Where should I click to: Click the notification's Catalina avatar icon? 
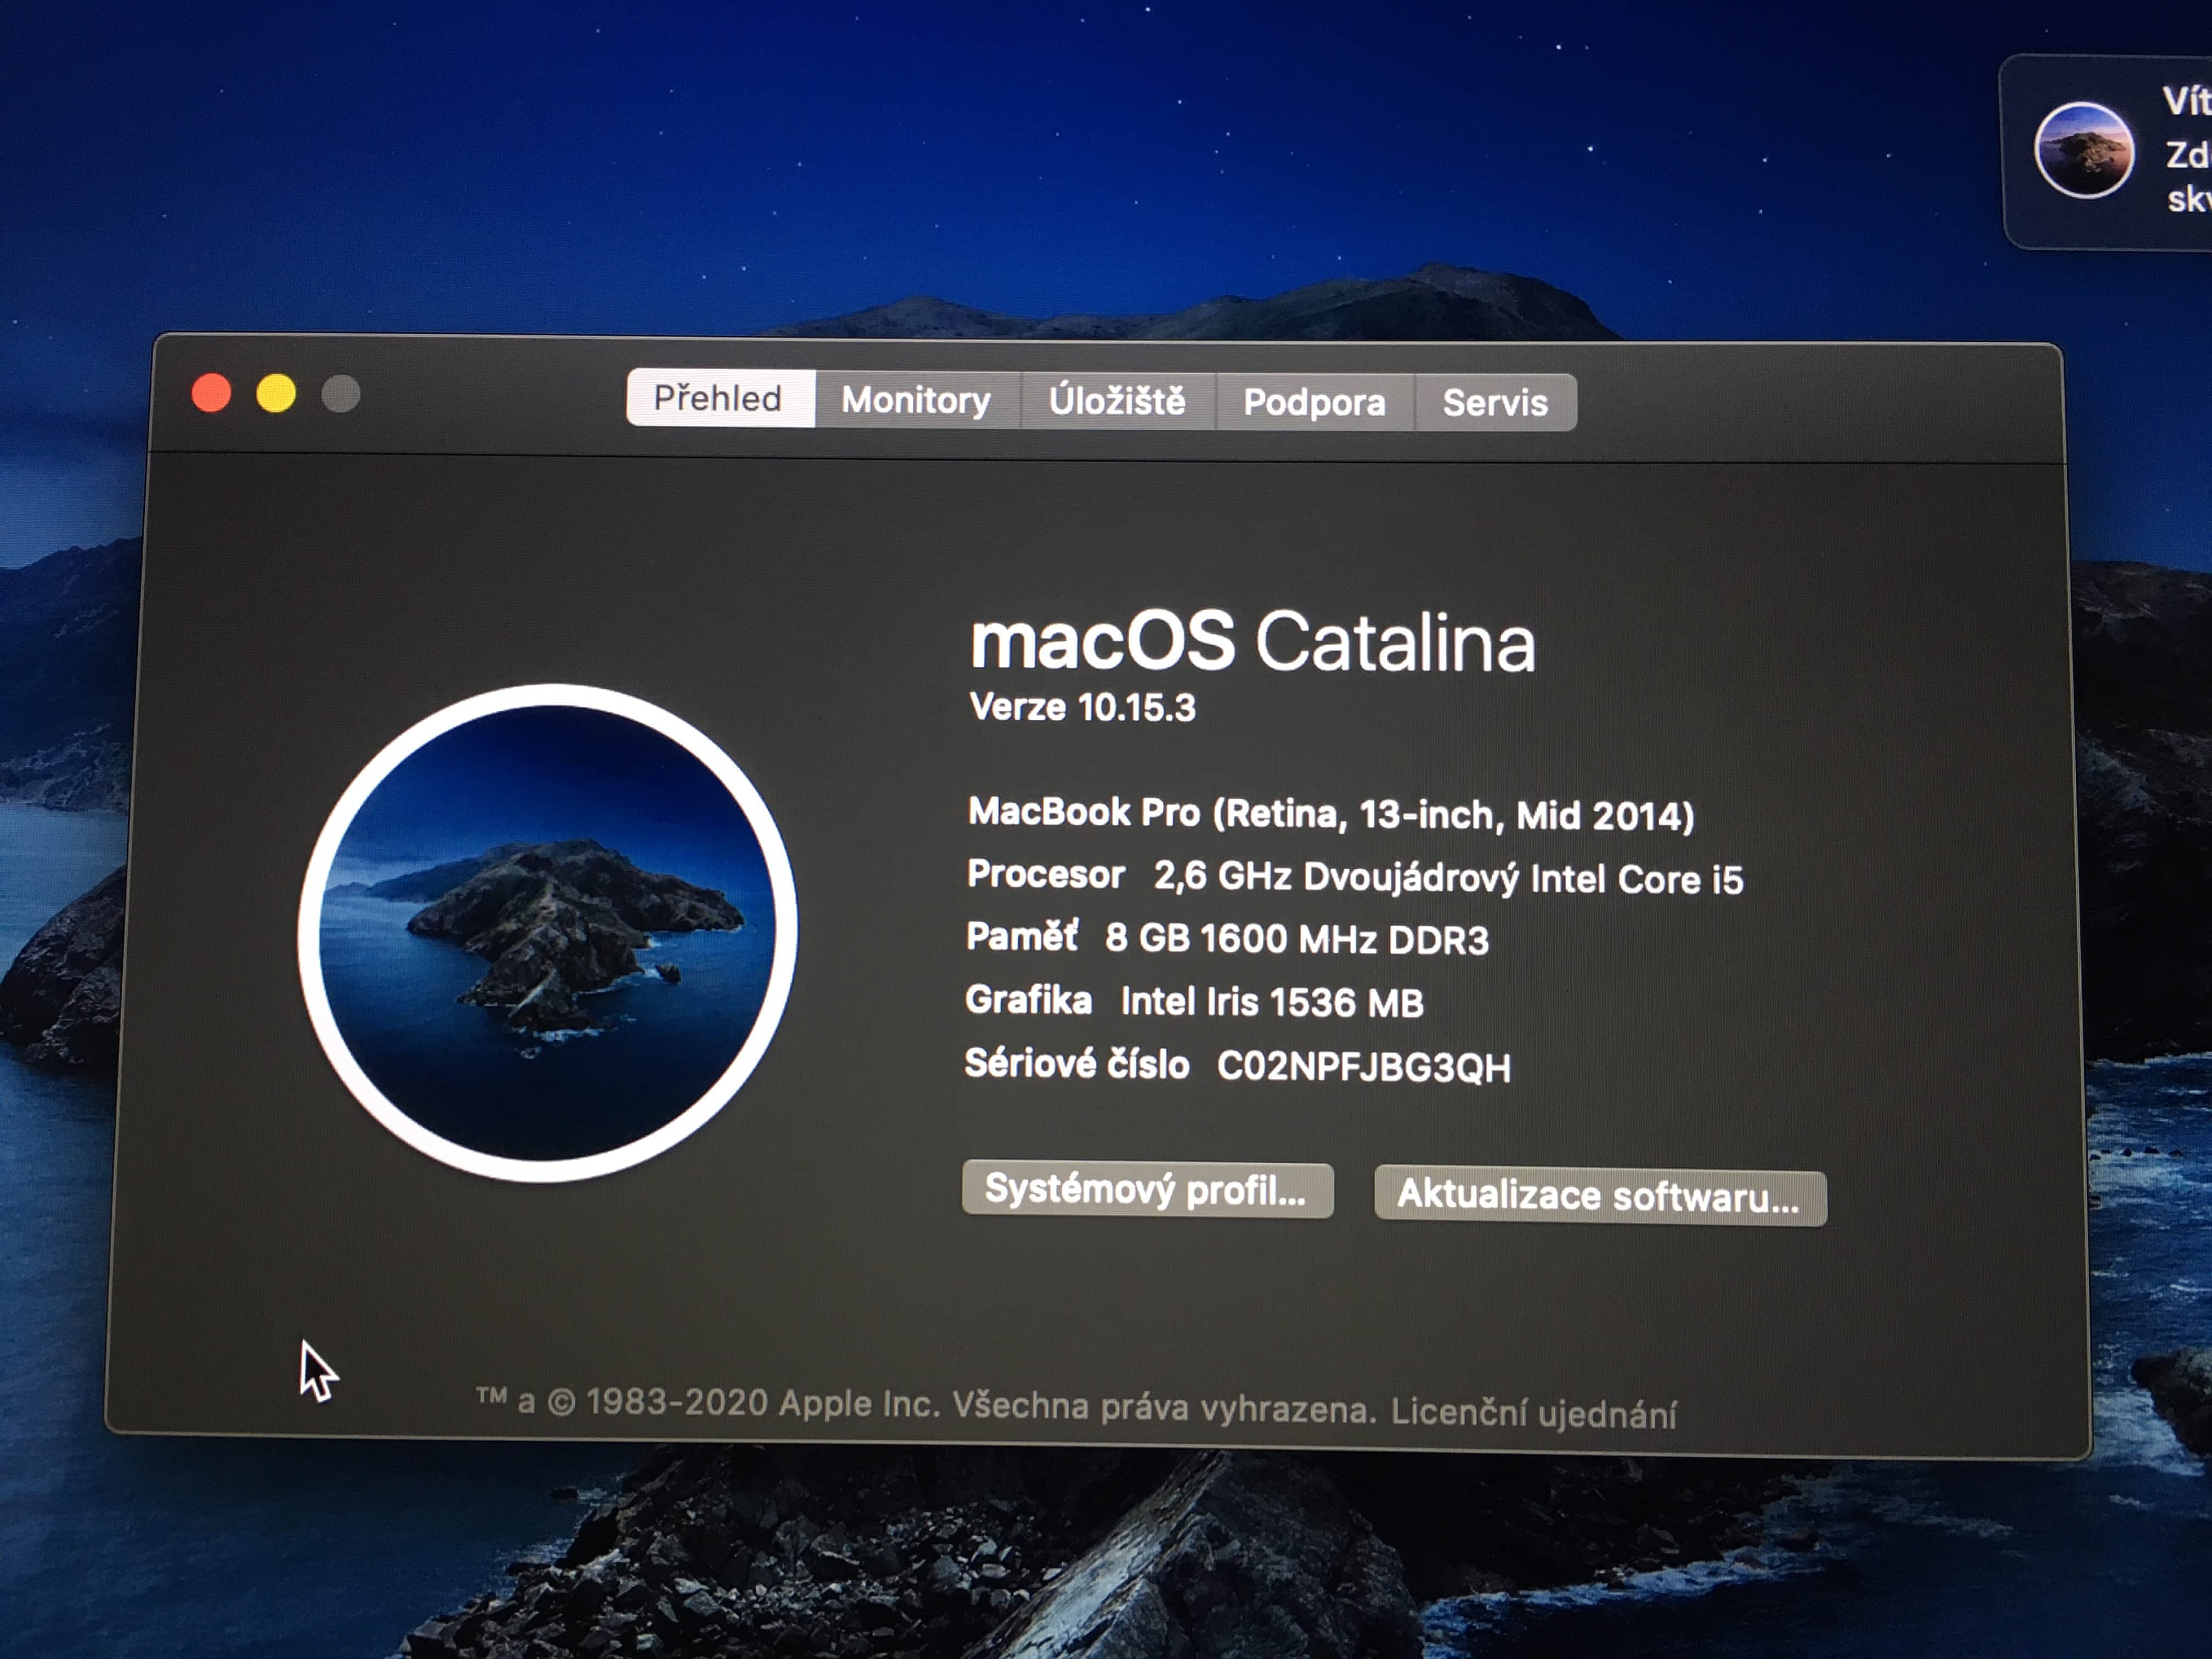[x=2084, y=151]
